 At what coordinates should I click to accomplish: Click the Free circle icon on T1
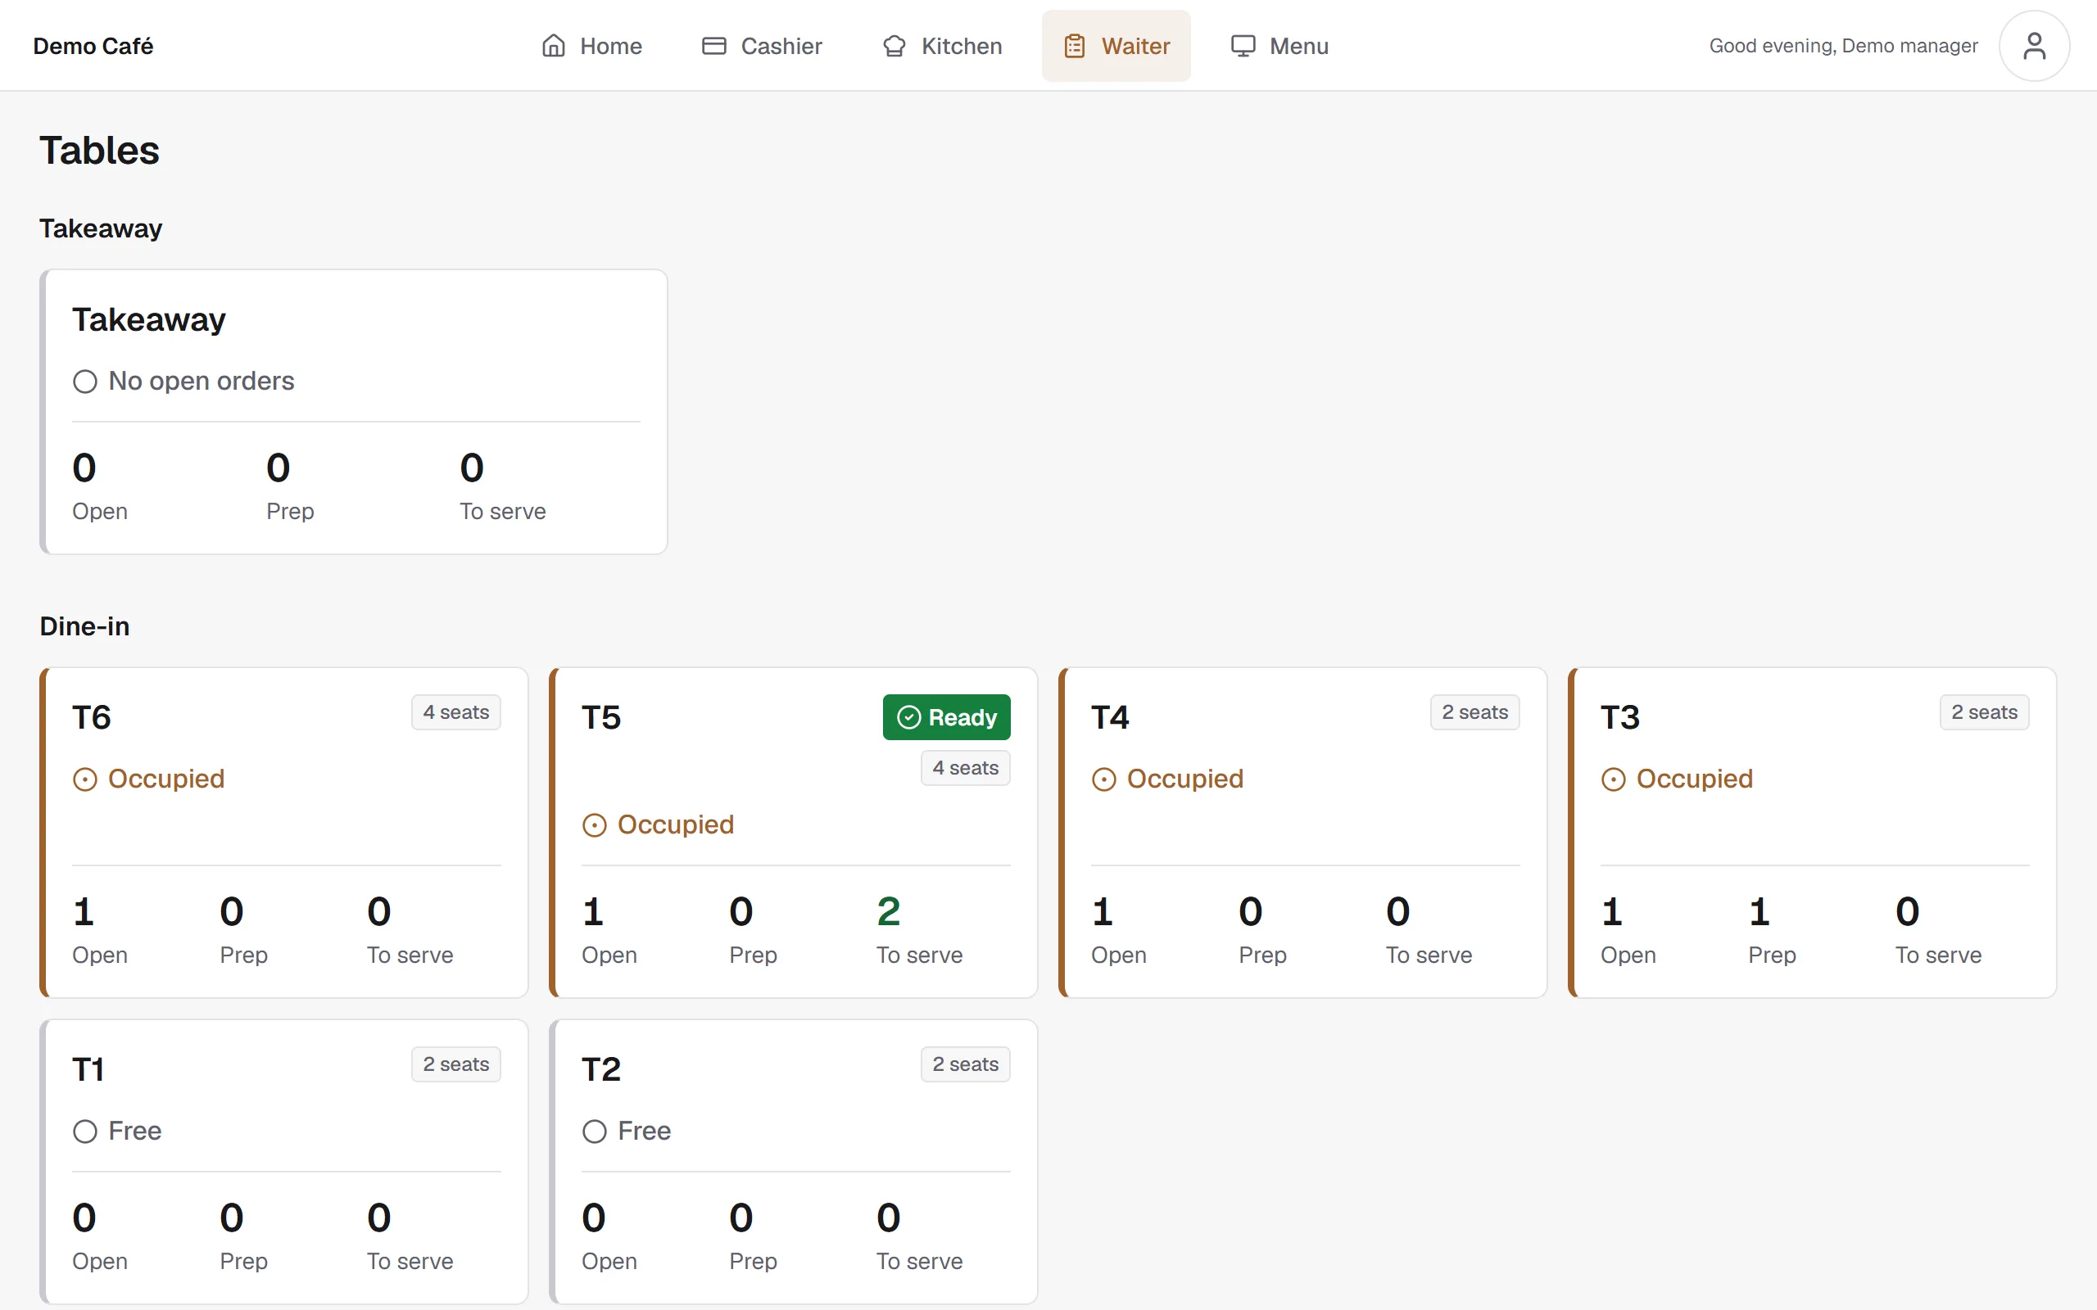[85, 1132]
